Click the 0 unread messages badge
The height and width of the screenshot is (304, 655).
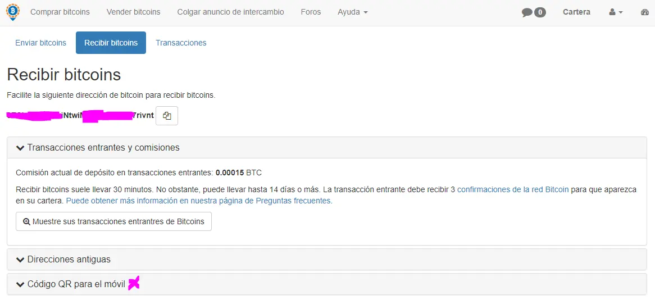pyautogui.click(x=540, y=12)
